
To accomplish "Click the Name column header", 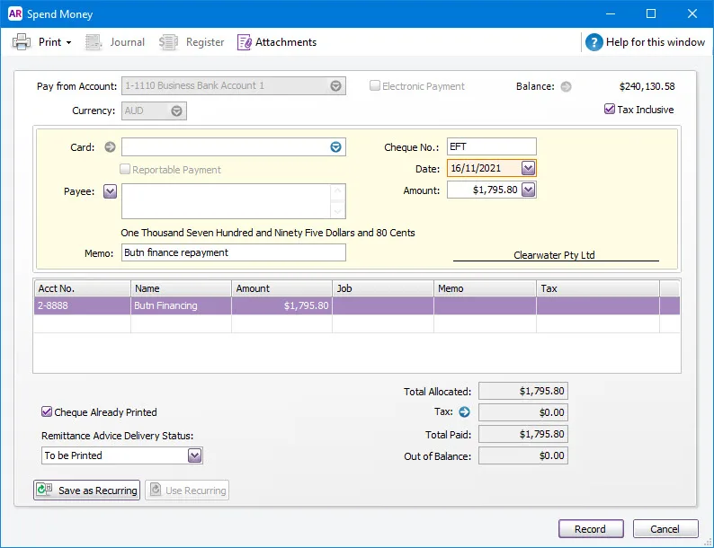I will (x=182, y=288).
